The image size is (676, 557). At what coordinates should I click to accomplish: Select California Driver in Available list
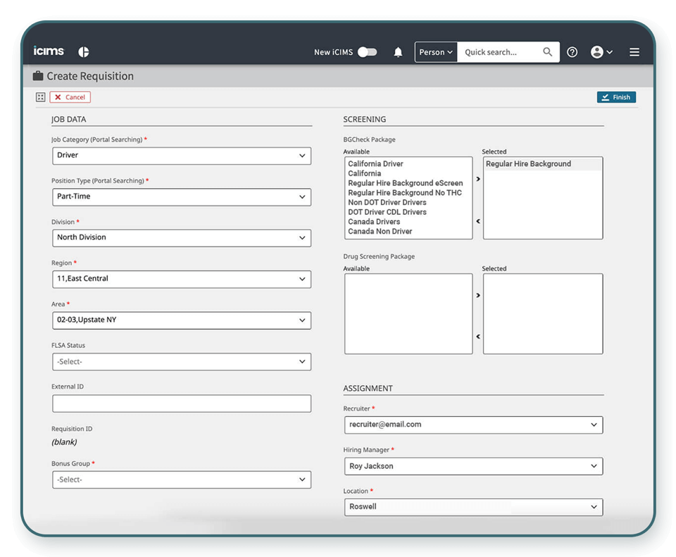point(375,164)
